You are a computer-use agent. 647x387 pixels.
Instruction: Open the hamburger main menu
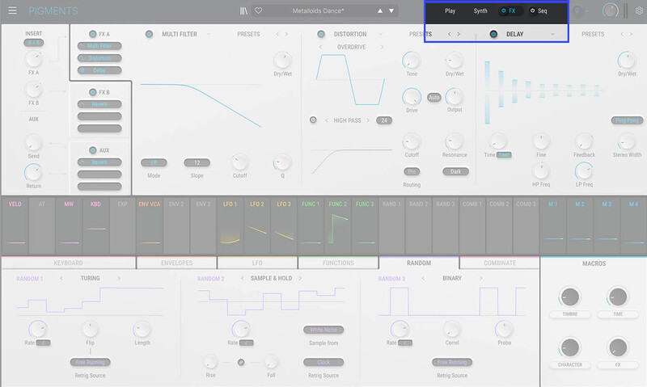[12, 11]
